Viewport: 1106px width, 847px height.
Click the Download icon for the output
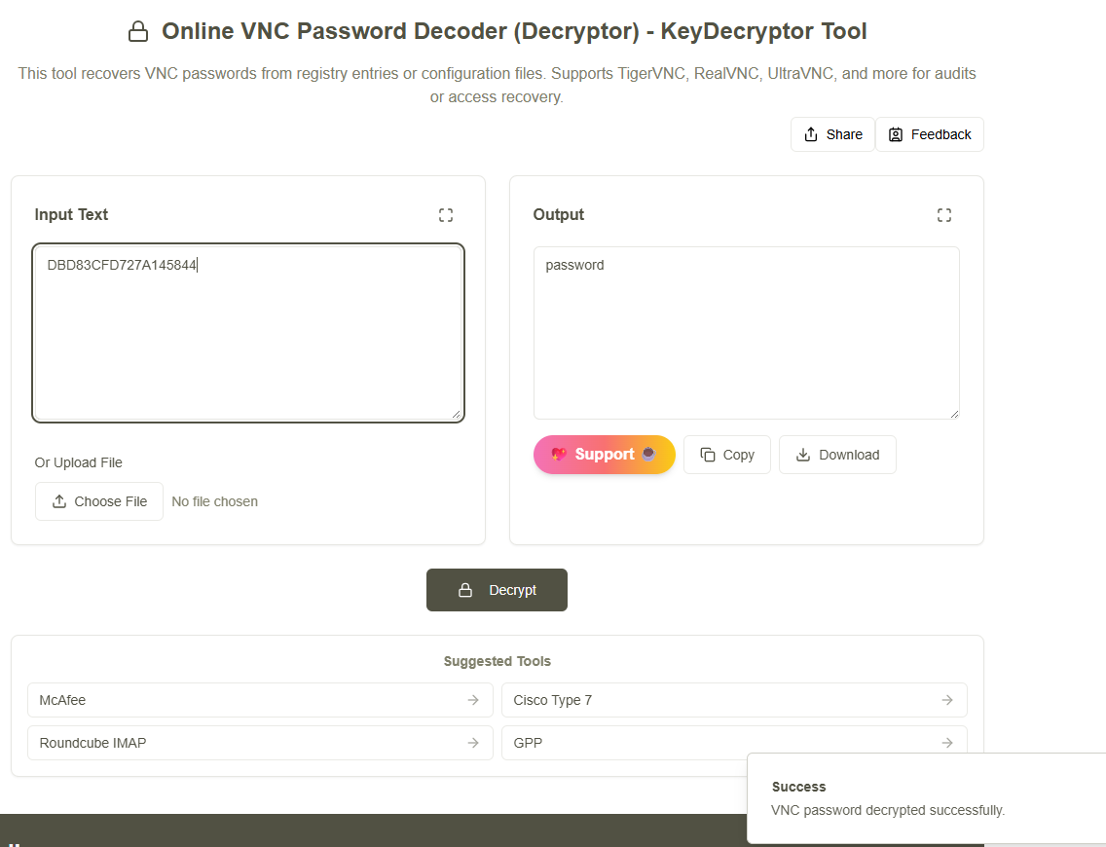click(803, 455)
